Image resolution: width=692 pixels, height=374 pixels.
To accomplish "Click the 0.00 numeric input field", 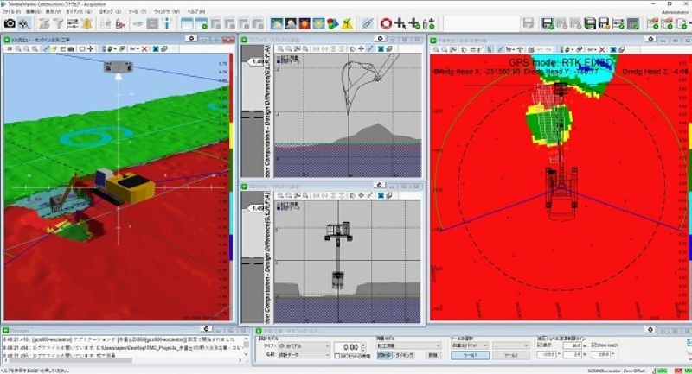I will pyautogui.click(x=345, y=346).
